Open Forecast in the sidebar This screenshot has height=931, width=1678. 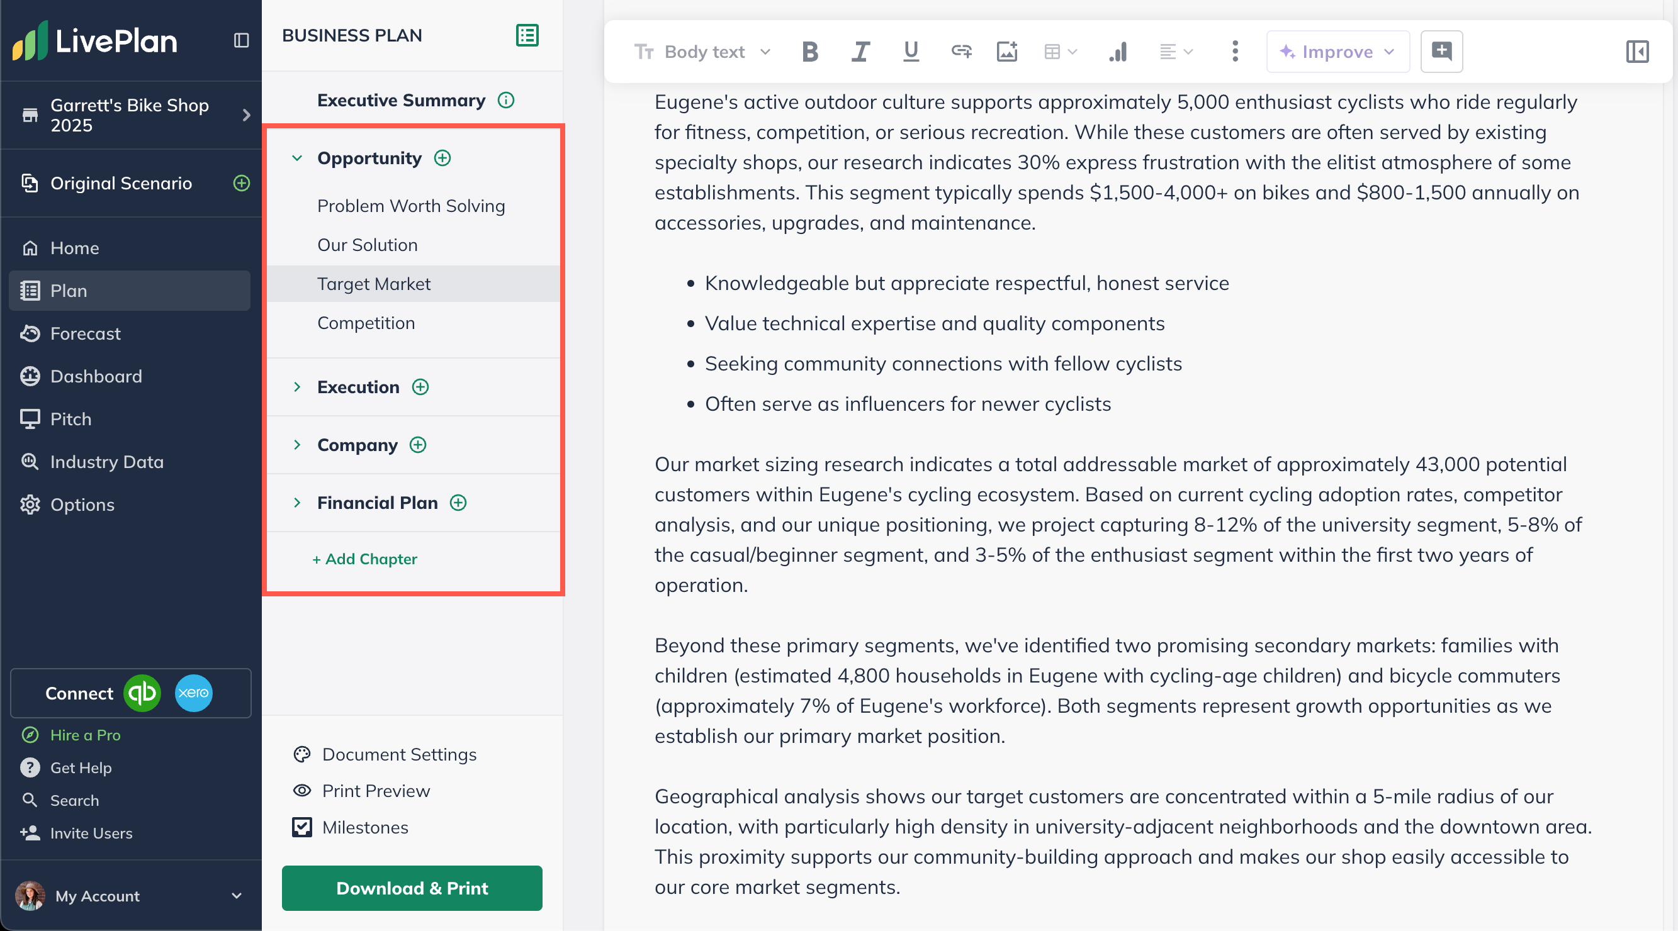[x=86, y=333]
